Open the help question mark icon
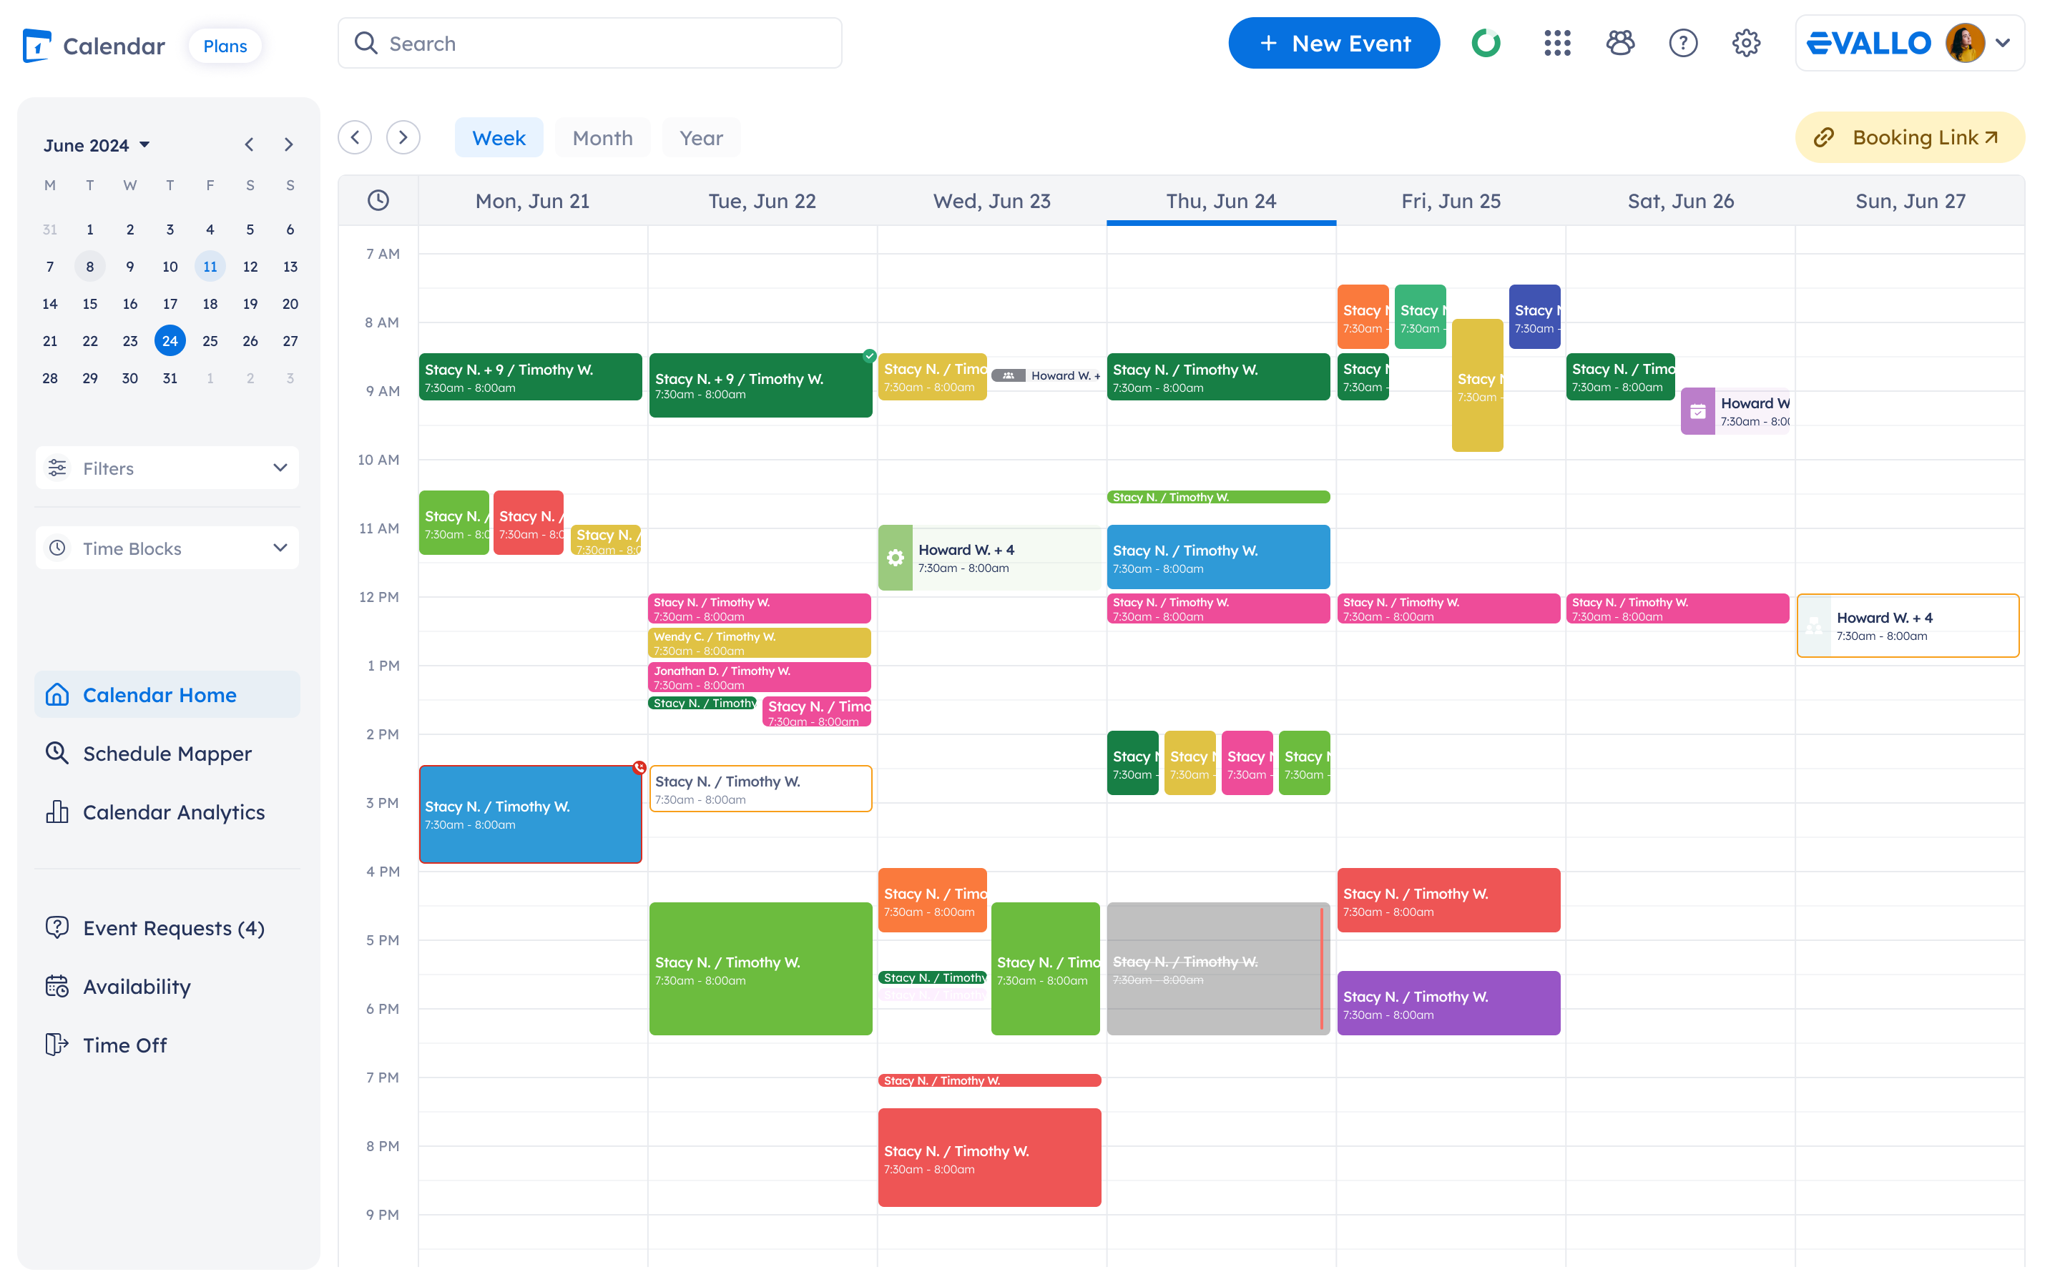The image size is (2060, 1287). (1683, 44)
